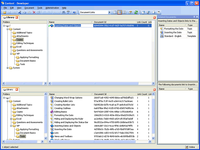Open Find with the binoculars icon
This screenshot has height=150, width=200.
[x=63, y=12]
